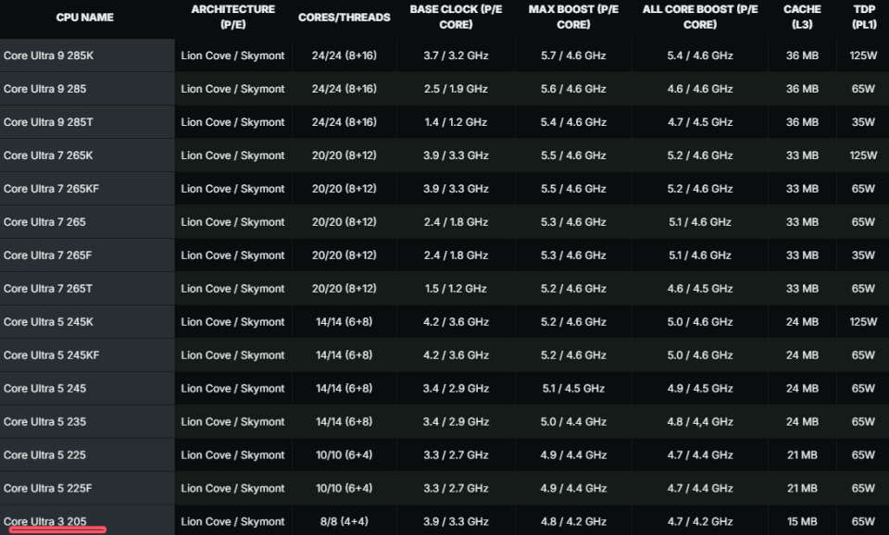889x535 pixels.
Task: Select the Core Ultra 9 285T row name
Action: point(48,122)
